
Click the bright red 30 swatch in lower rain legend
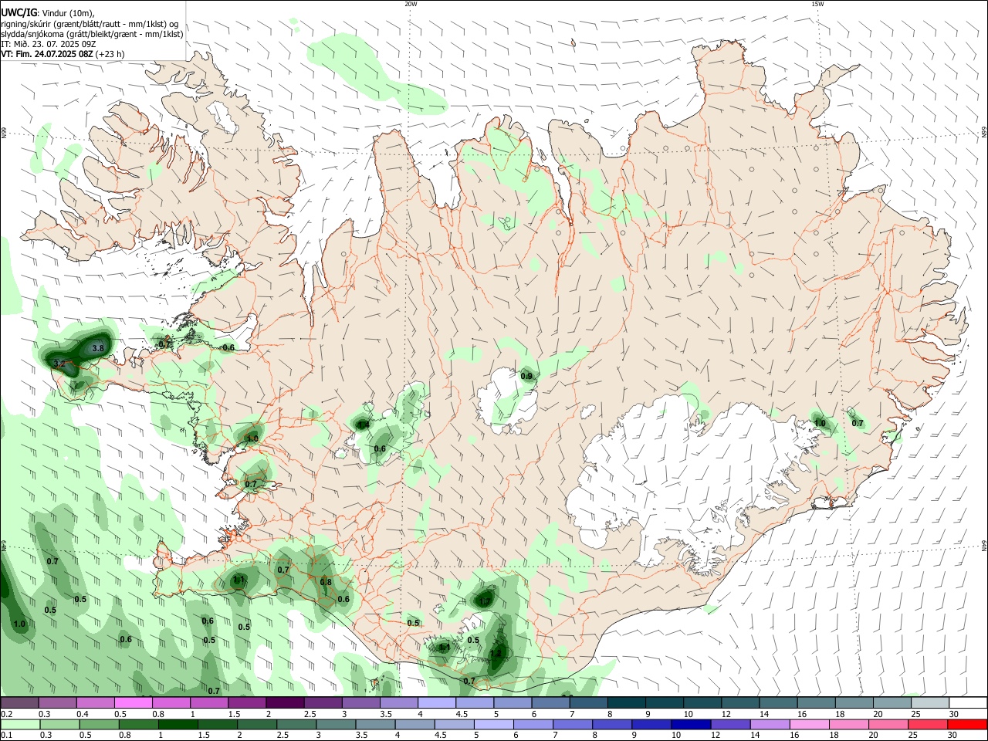tap(966, 725)
